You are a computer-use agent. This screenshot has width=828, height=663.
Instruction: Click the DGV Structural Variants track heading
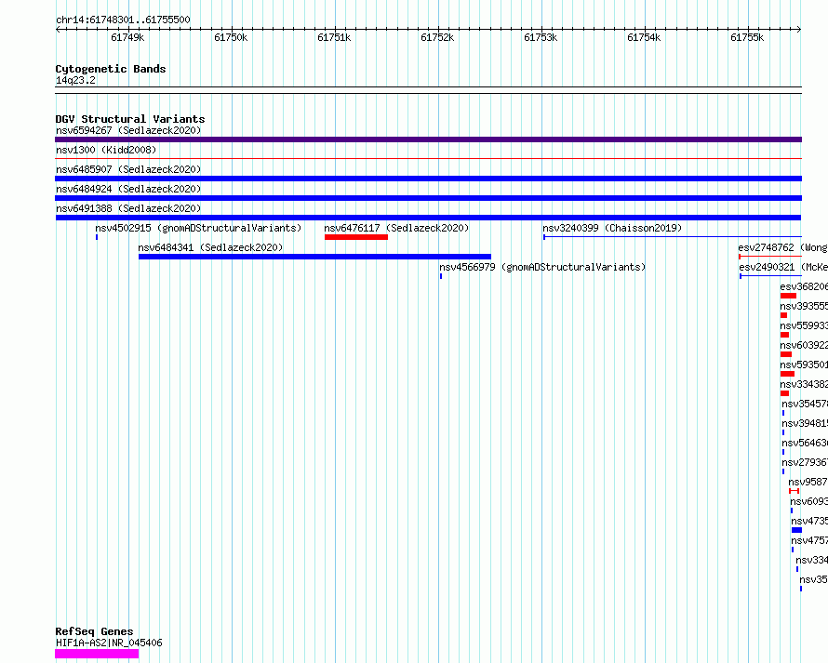130,119
